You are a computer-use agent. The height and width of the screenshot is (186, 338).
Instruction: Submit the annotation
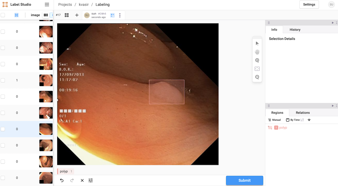[244, 180]
